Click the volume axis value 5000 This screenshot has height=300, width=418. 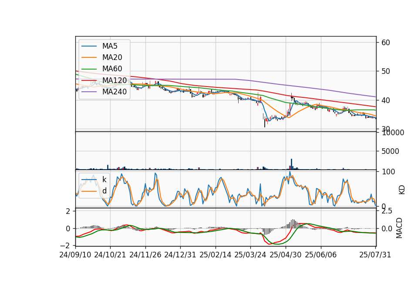point(390,151)
